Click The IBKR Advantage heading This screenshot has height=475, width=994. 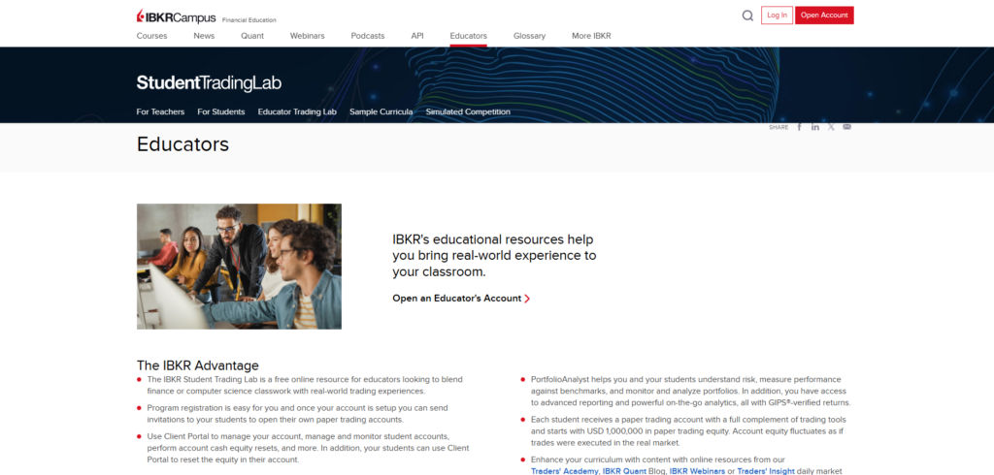[x=198, y=365]
